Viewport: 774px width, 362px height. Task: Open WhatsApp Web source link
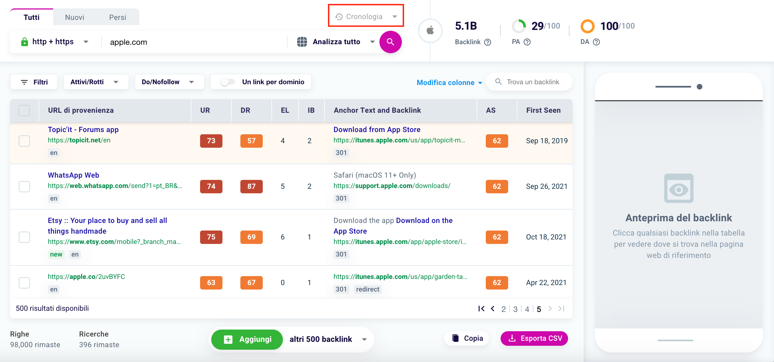(x=73, y=175)
